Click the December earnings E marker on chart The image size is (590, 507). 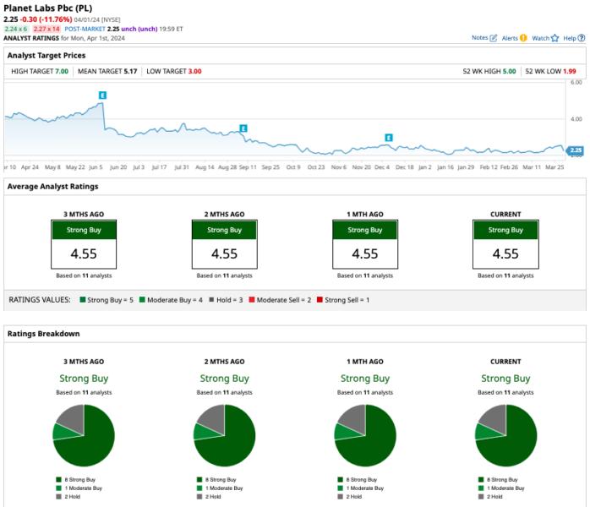click(389, 138)
